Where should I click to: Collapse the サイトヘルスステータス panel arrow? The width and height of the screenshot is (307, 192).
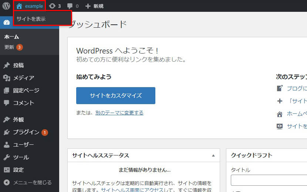coord(213,155)
